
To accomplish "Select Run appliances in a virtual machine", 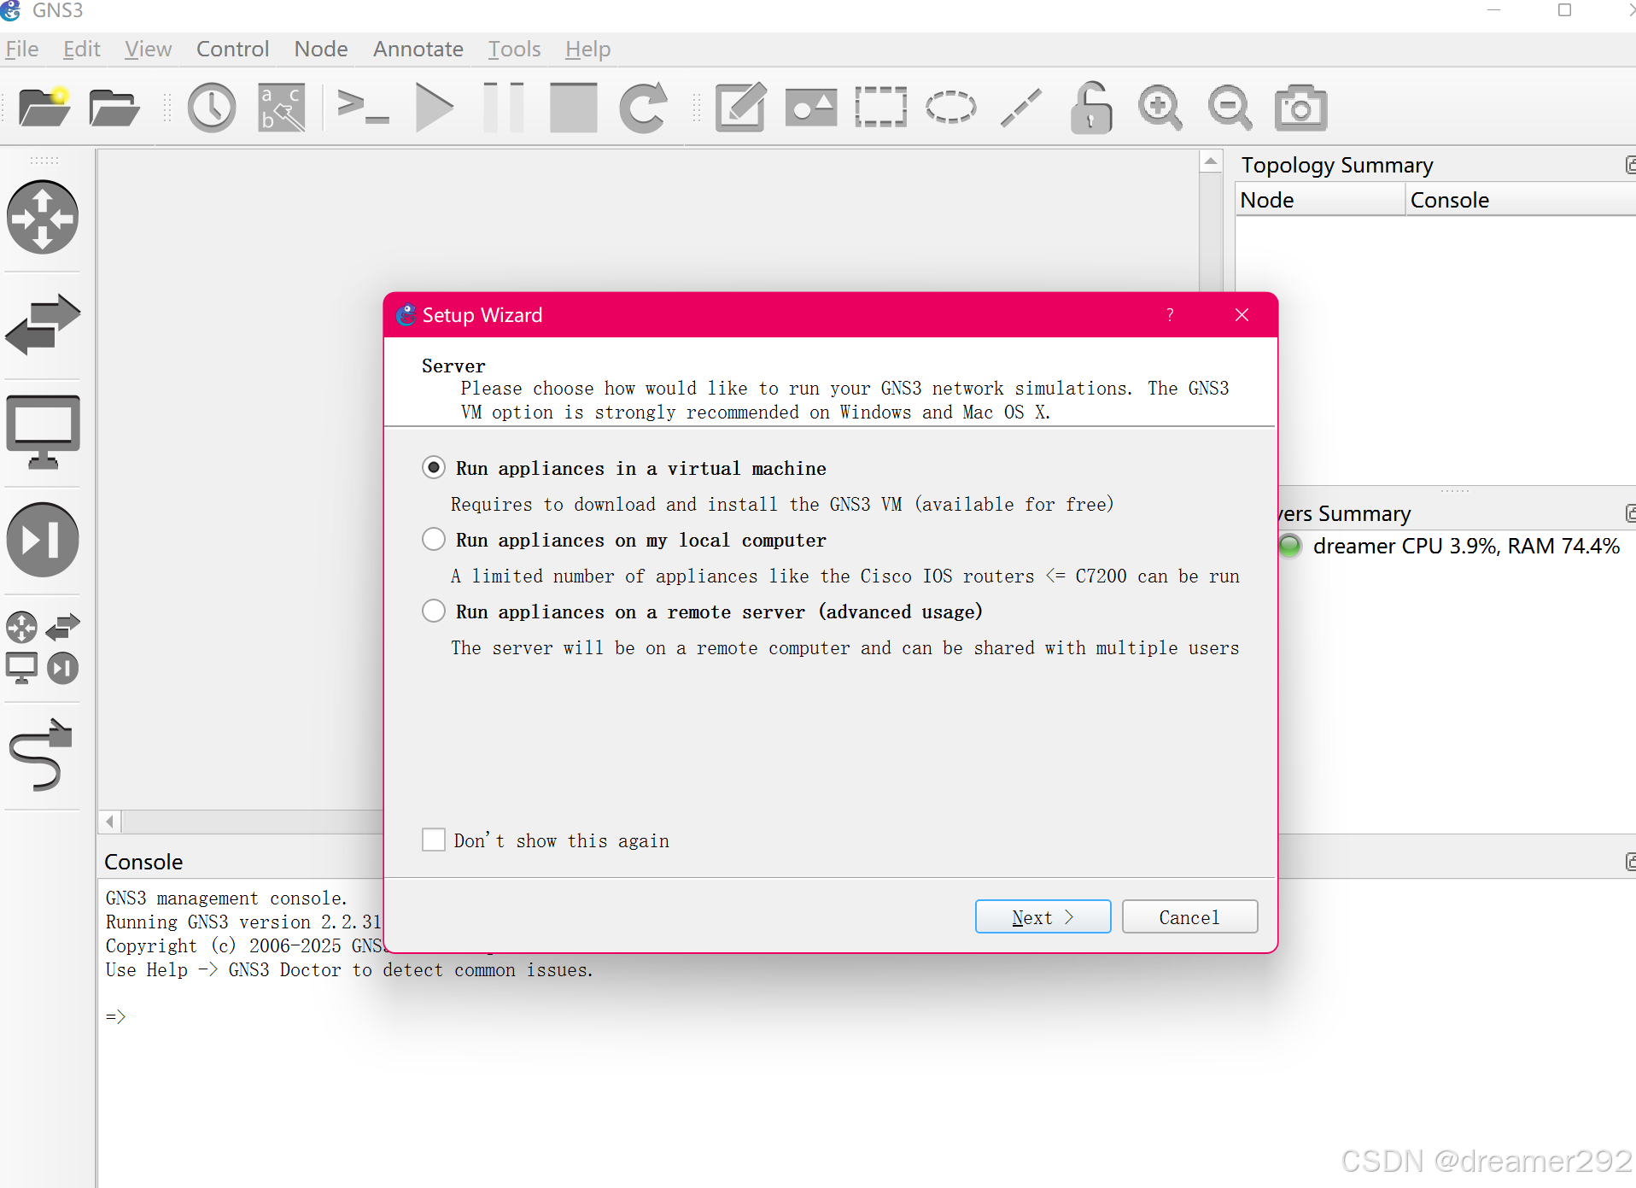I will 624,468.
